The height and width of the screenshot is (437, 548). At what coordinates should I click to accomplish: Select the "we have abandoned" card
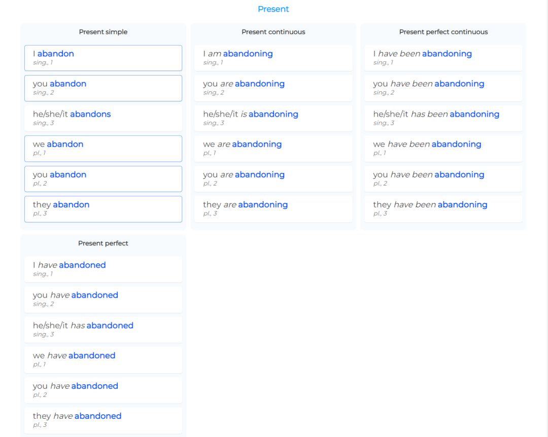tap(104, 359)
